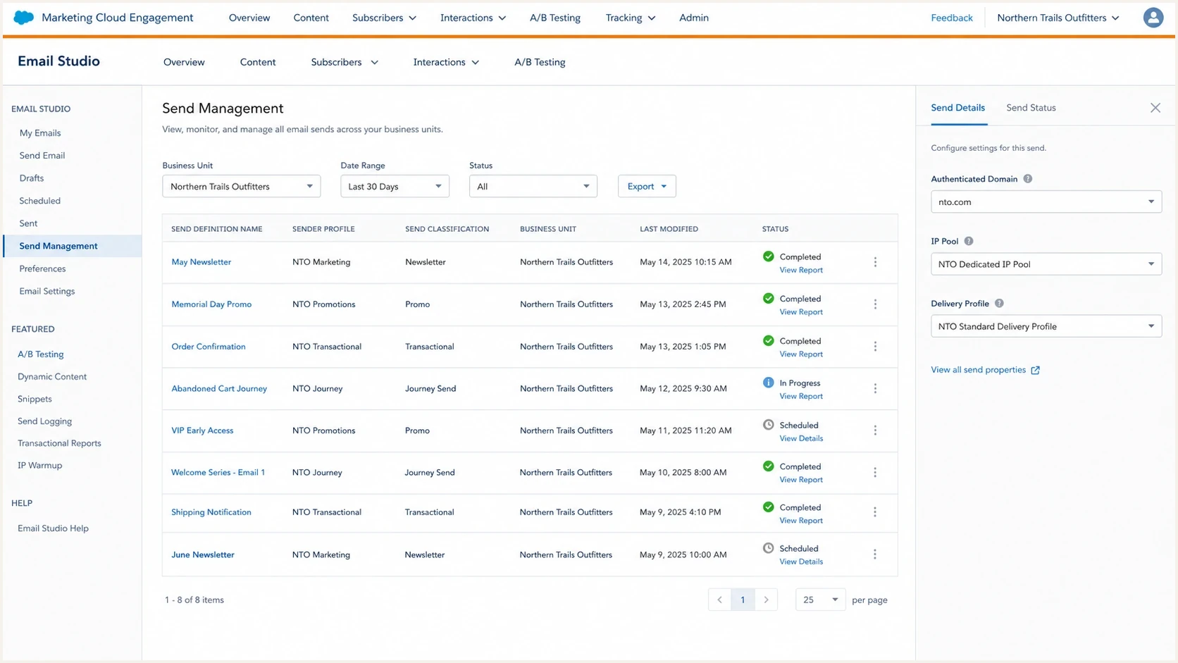Click the Completed check icon for Memorial Day Promo

(x=768, y=299)
